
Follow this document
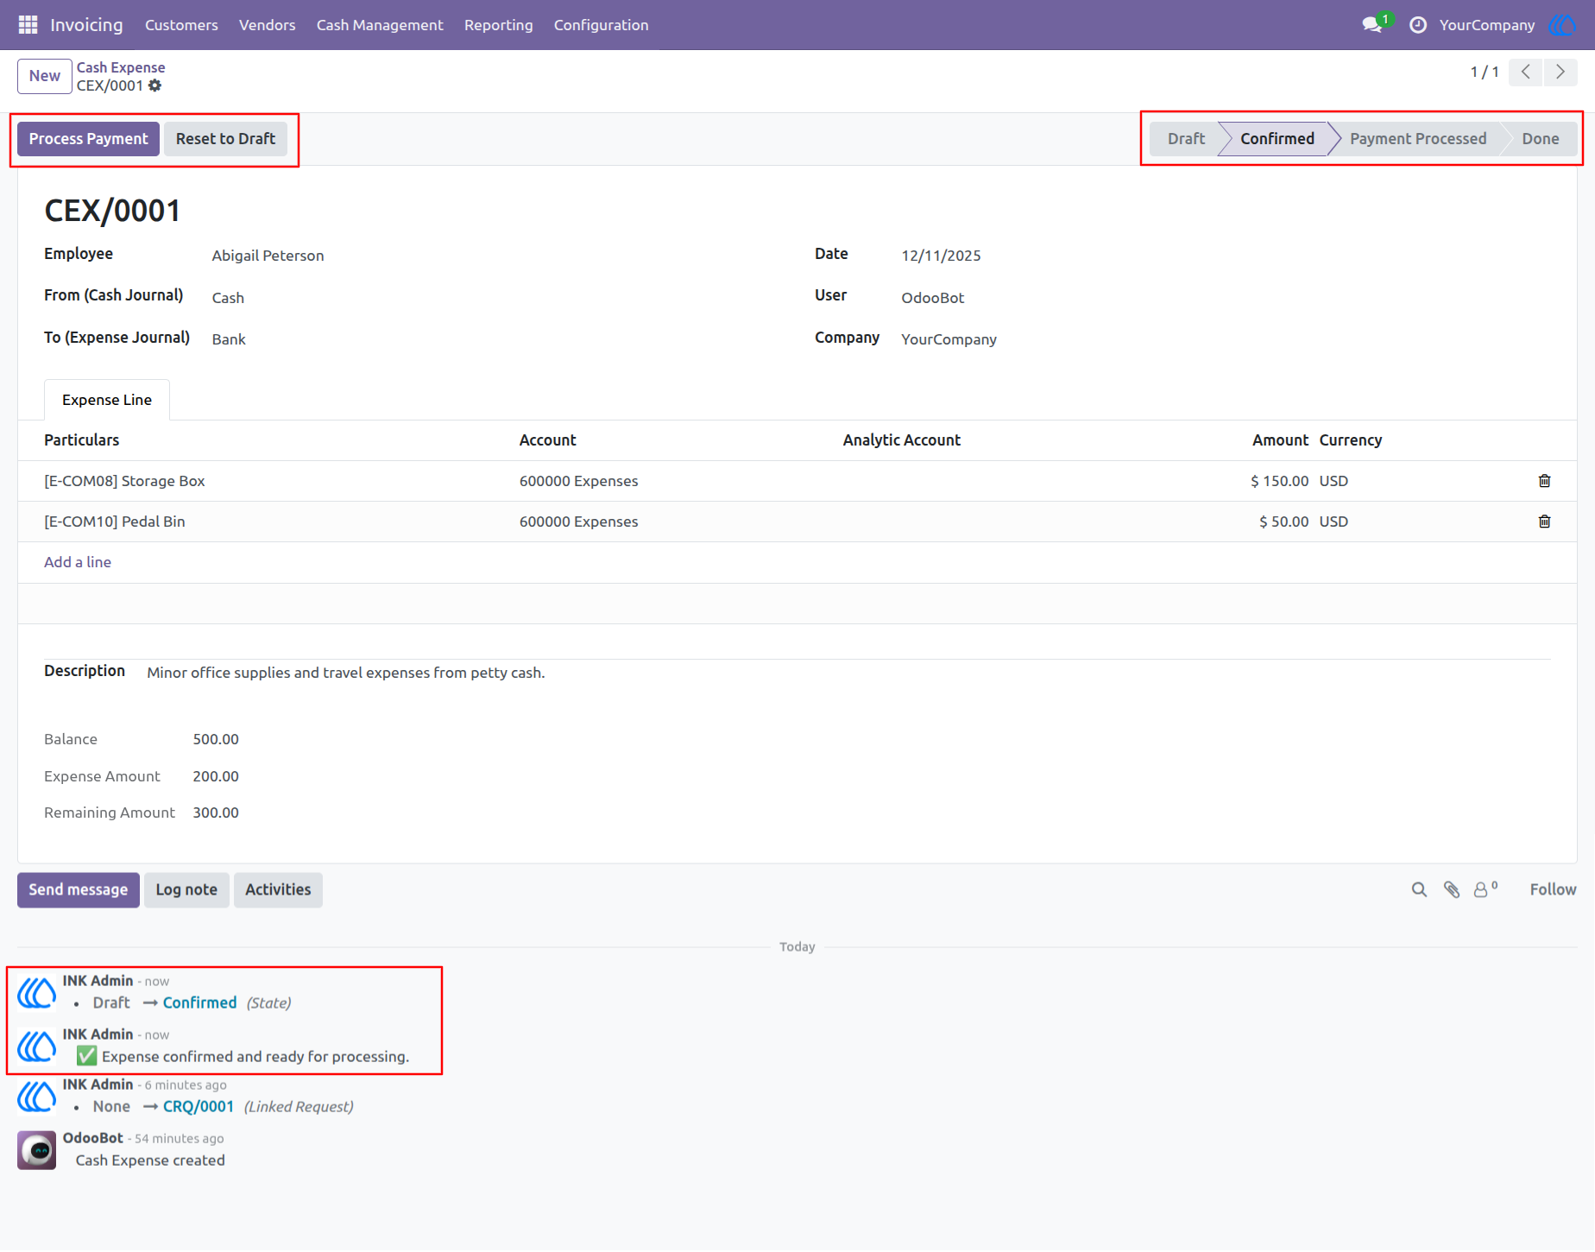[1553, 890]
